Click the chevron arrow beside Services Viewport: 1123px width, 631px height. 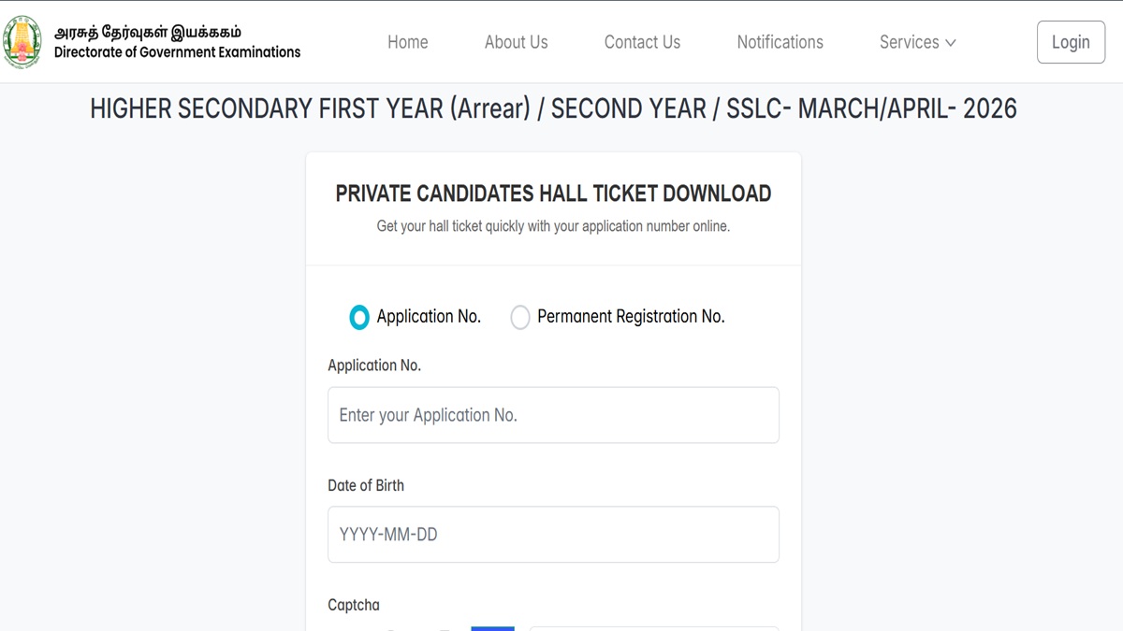(x=951, y=43)
